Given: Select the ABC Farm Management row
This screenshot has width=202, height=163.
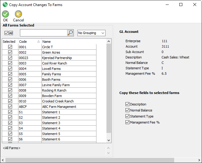Looking at the screenshot, I should (59, 107).
